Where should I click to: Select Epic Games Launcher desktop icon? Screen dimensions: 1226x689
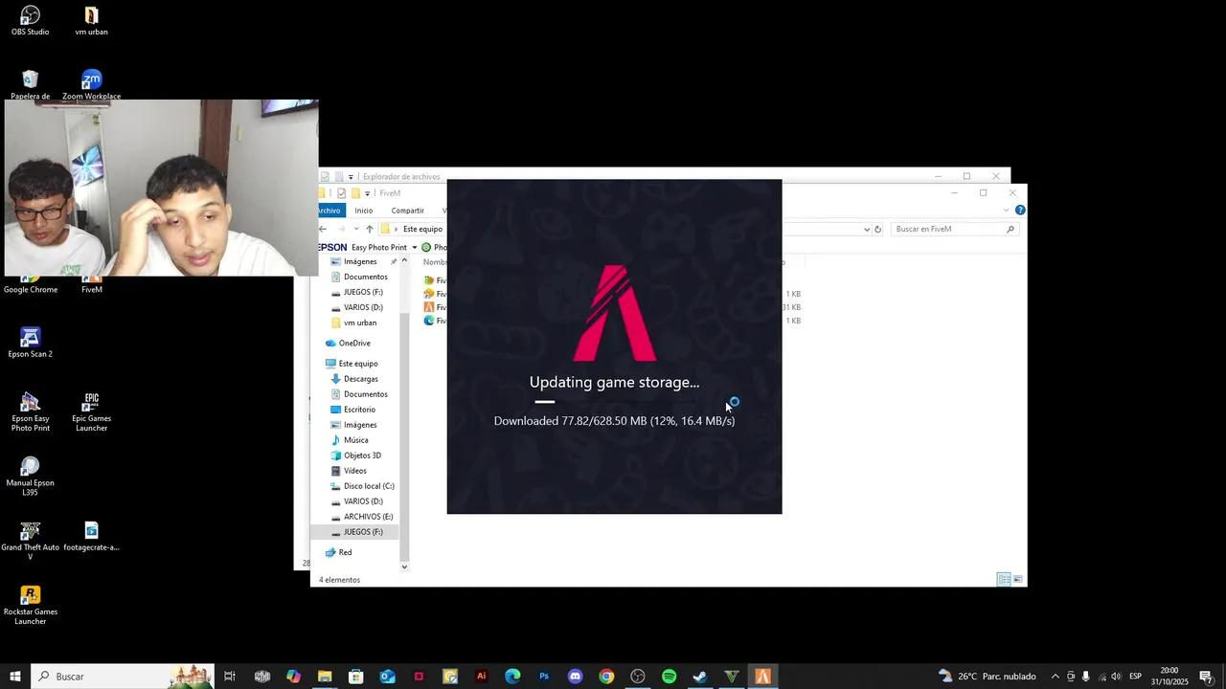pyautogui.click(x=91, y=411)
